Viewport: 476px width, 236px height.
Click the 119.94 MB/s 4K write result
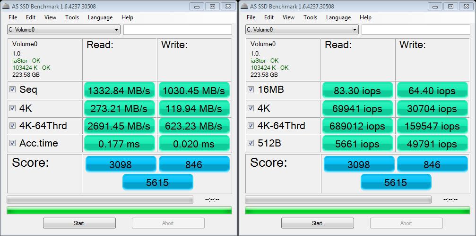tap(194, 108)
